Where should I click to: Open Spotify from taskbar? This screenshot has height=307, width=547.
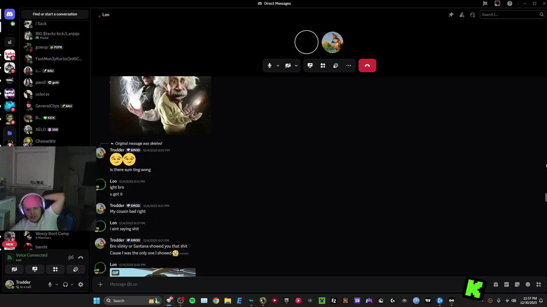click(x=192, y=301)
